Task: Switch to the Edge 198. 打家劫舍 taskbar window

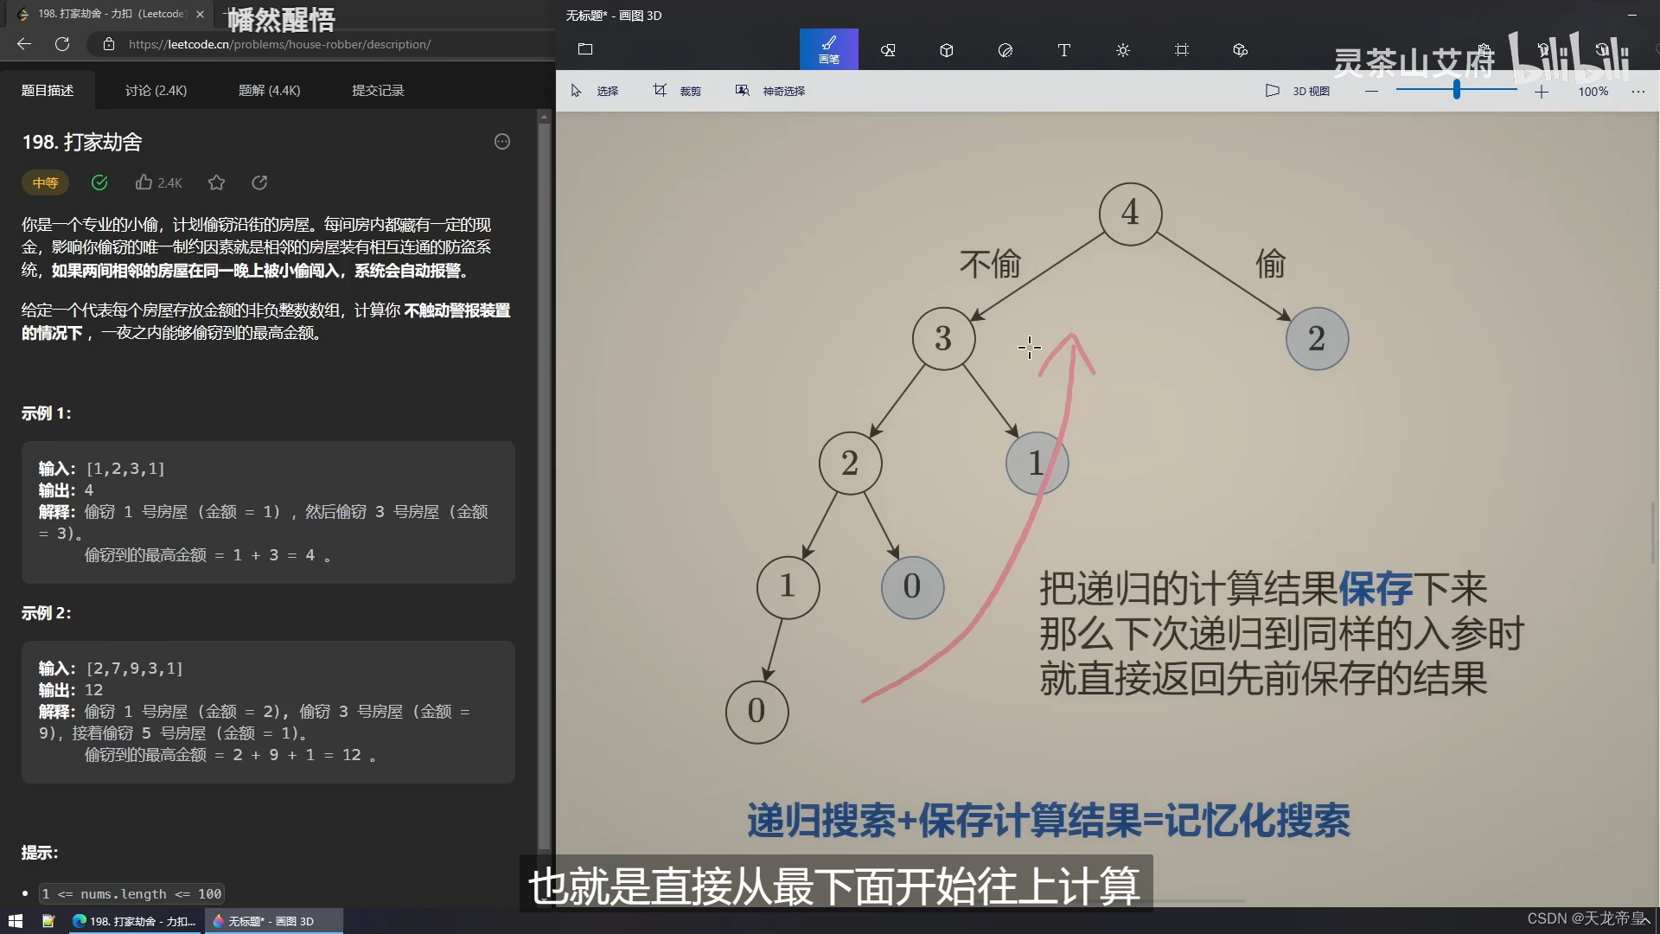Action: pos(135,921)
